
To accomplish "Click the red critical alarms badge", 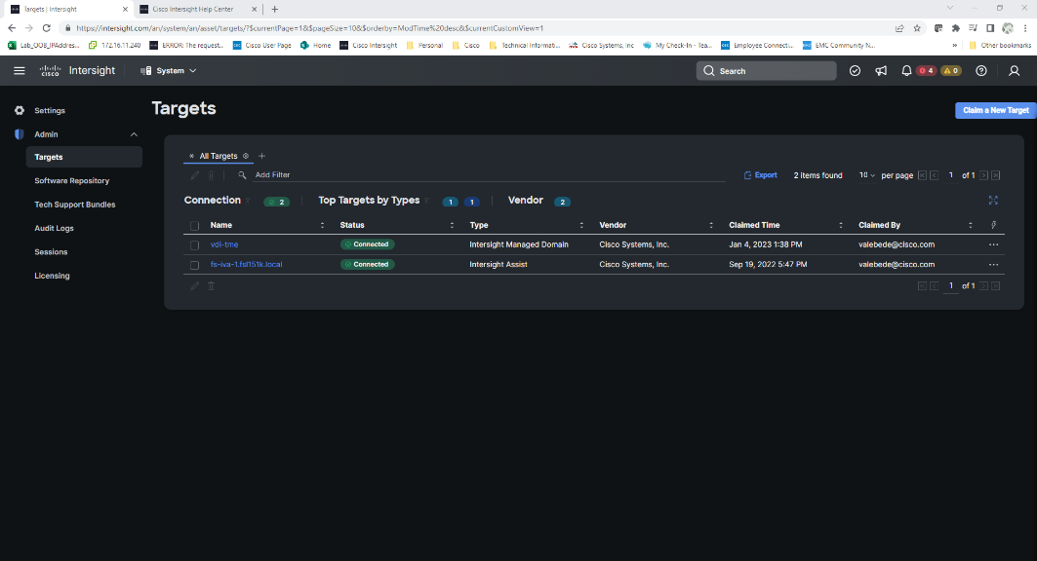I will tap(927, 71).
